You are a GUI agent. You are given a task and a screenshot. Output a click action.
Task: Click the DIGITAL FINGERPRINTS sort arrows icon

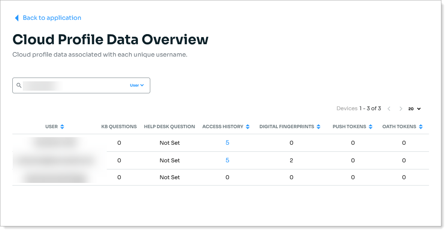tap(319, 126)
